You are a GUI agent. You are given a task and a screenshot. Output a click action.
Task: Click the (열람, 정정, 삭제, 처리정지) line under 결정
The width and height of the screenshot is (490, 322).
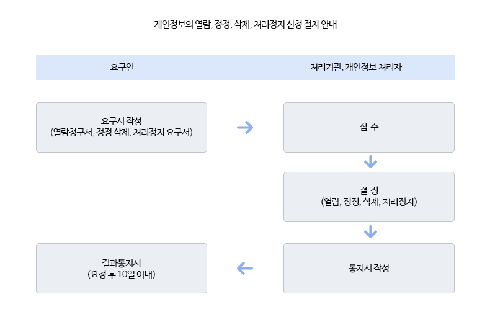(369, 202)
